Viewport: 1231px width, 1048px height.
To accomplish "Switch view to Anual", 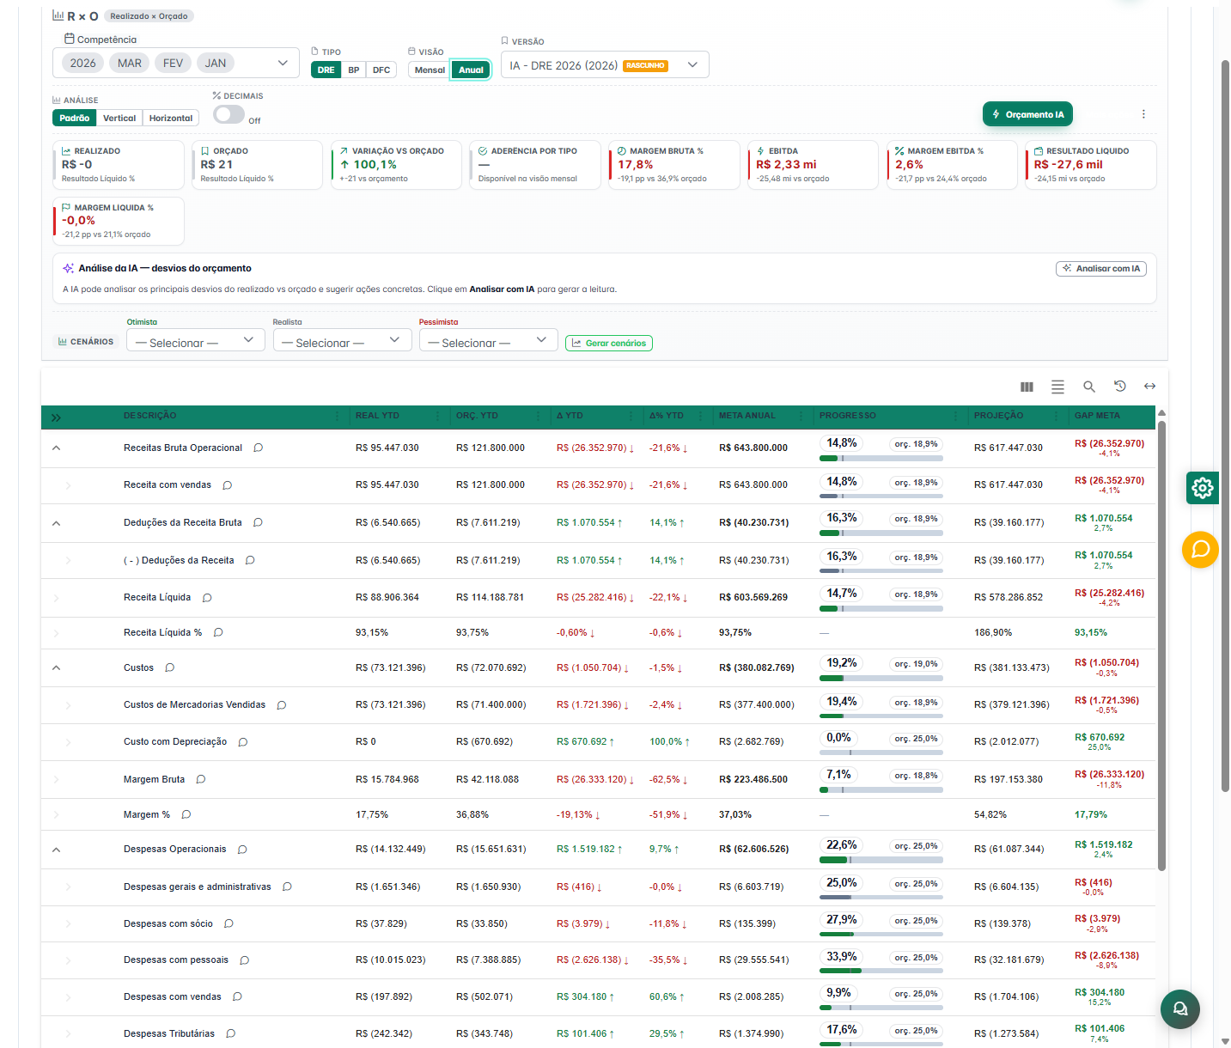I will pos(471,70).
